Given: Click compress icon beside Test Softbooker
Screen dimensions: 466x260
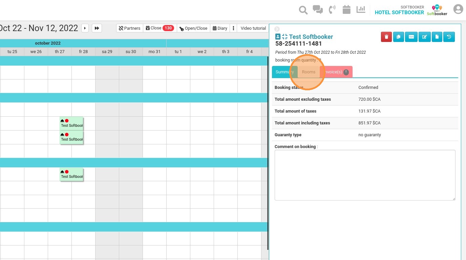Looking at the screenshot, I should (x=284, y=37).
